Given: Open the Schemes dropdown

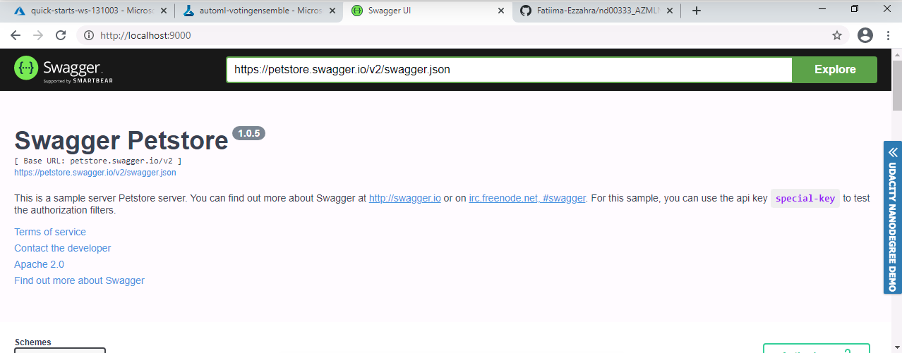Looking at the screenshot, I should point(60,350).
